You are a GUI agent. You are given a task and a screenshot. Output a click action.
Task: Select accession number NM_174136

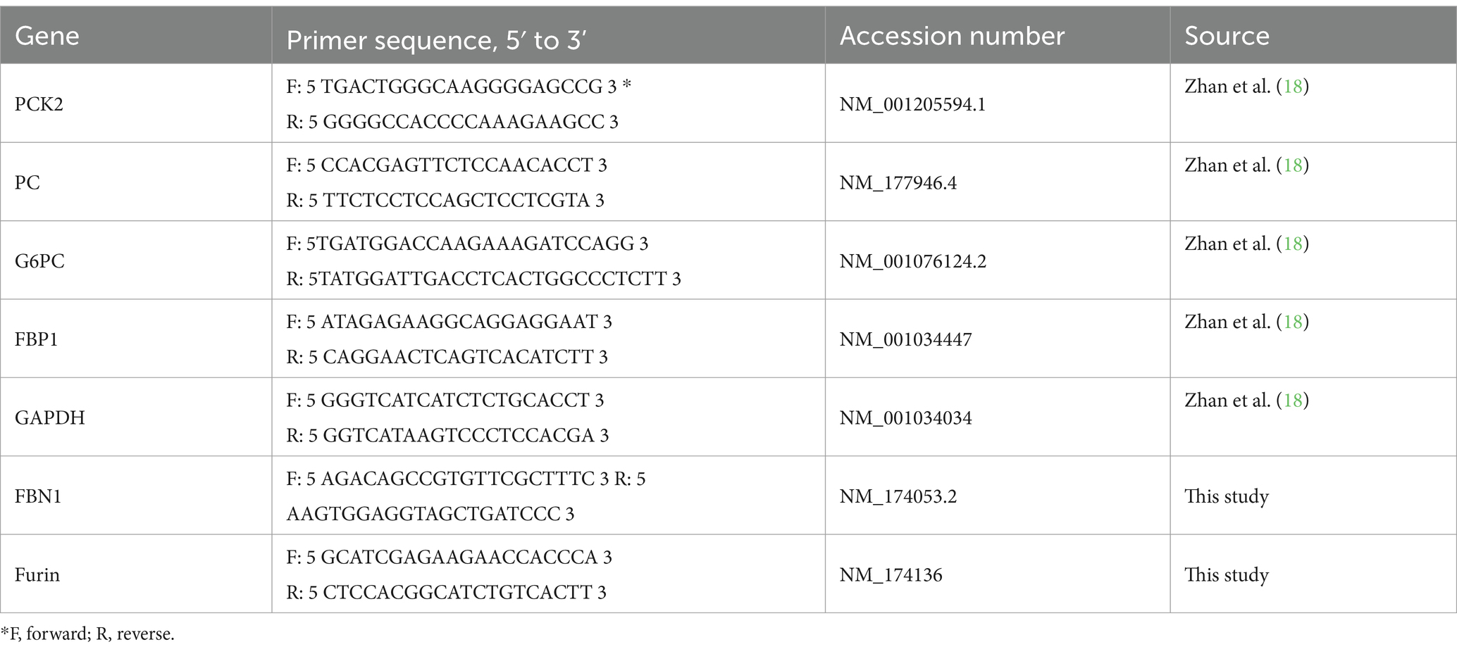[x=891, y=574]
